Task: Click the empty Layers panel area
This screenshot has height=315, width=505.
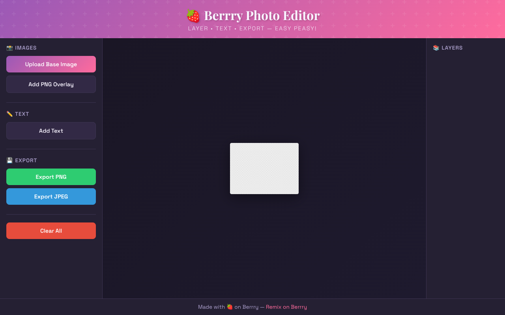Action: 466,157
